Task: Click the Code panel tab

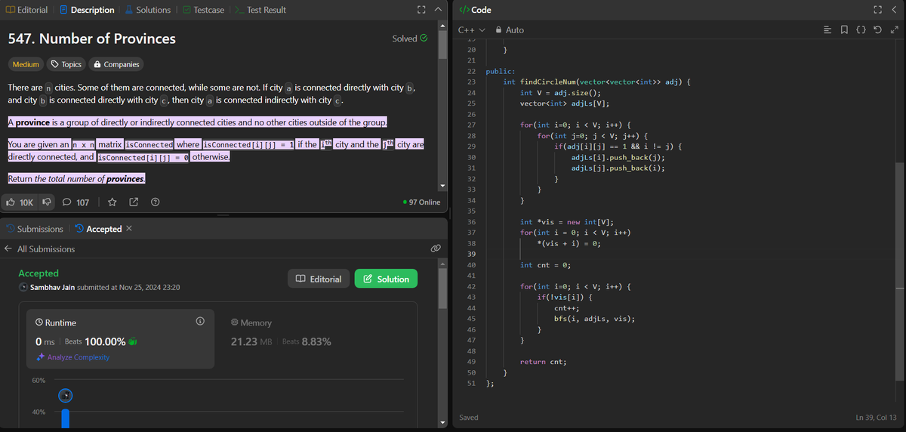Action: (475, 10)
